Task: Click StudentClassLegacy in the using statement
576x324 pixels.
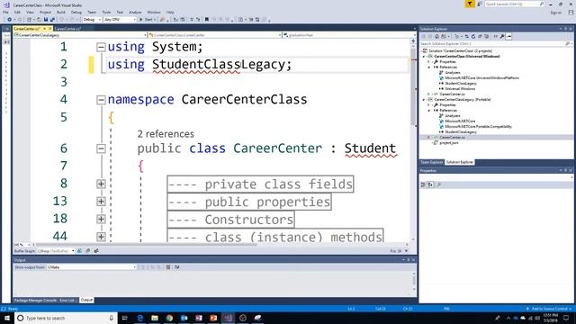Action: click(x=218, y=65)
